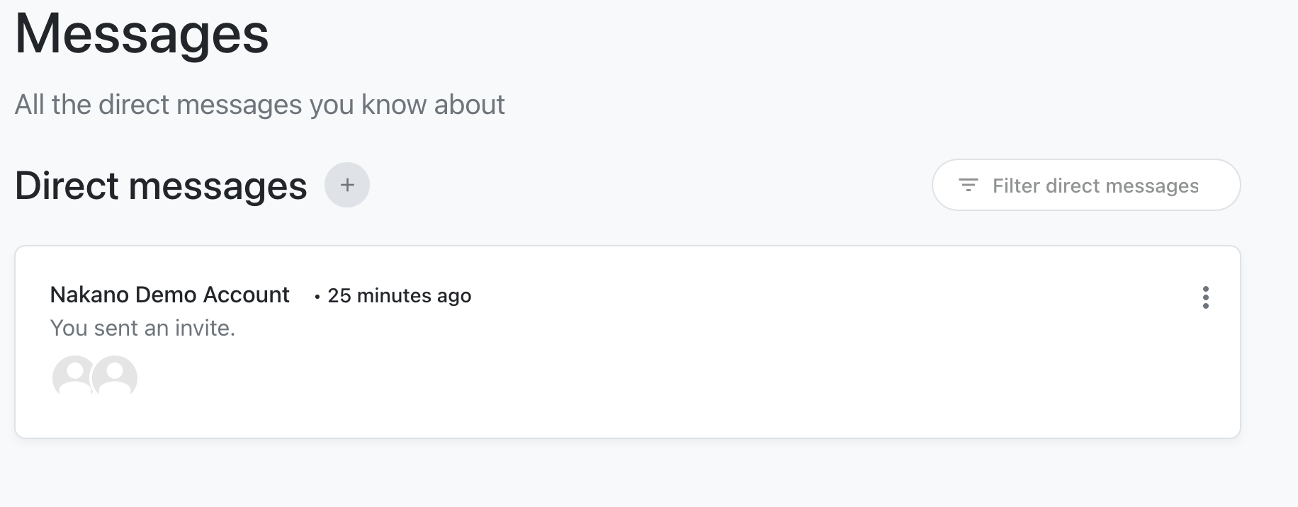Click the word "minutes" in the timestamp
Viewport: 1298px width, 507px height.
394,296
